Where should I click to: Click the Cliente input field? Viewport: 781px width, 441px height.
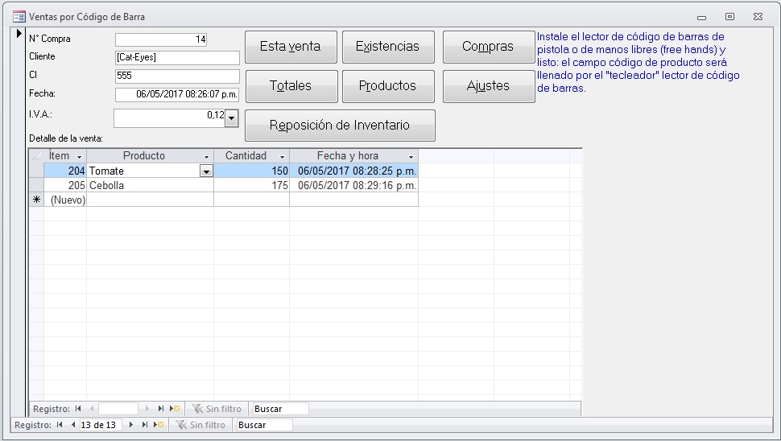pos(177,58)
